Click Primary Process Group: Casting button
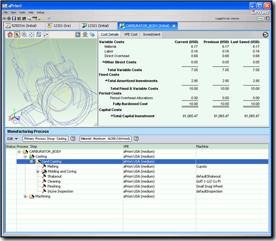 point(45,139)
